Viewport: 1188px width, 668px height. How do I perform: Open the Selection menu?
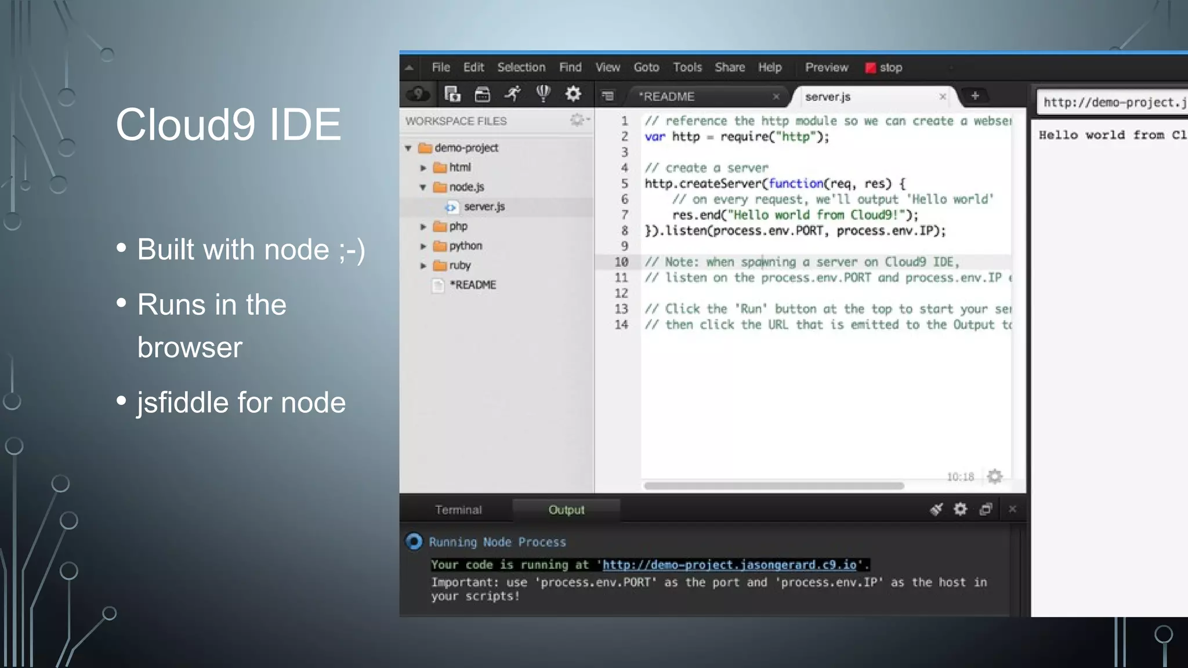(521, 67)
